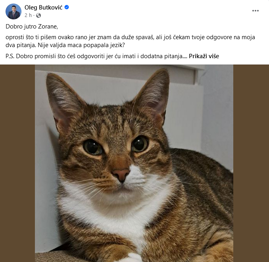This screenshot has height=262, width=269.
Task: Click the brown margin right of the photo
Action: [251, 163]
